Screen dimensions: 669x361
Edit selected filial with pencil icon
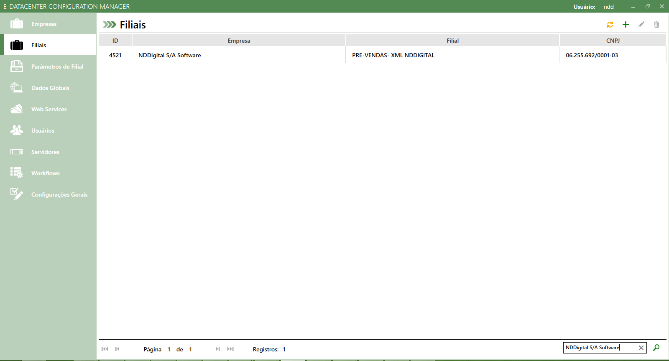641,24
